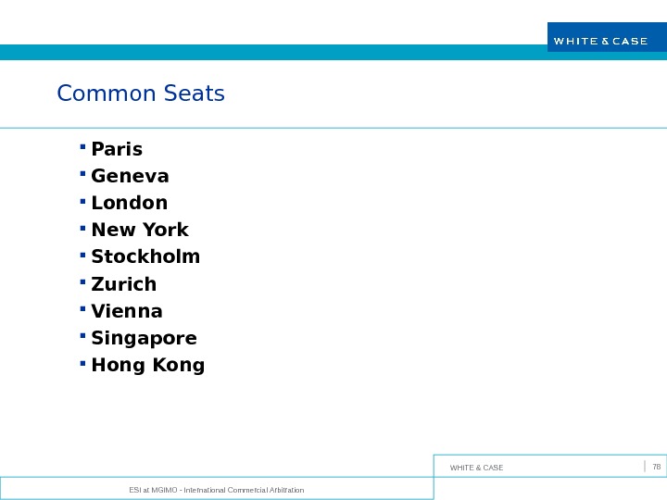Select the Common Seats slide title
Viewport: 667px width, 500px height.
pyautogui.click(x=141, y=94)
